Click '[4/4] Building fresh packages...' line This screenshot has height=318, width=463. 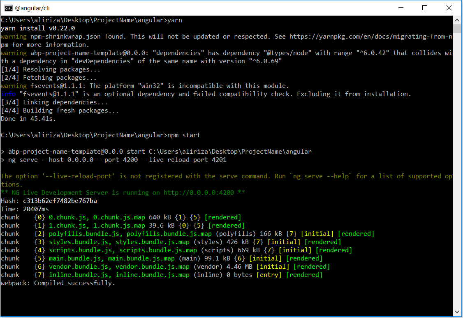click(x=60, y=111)
